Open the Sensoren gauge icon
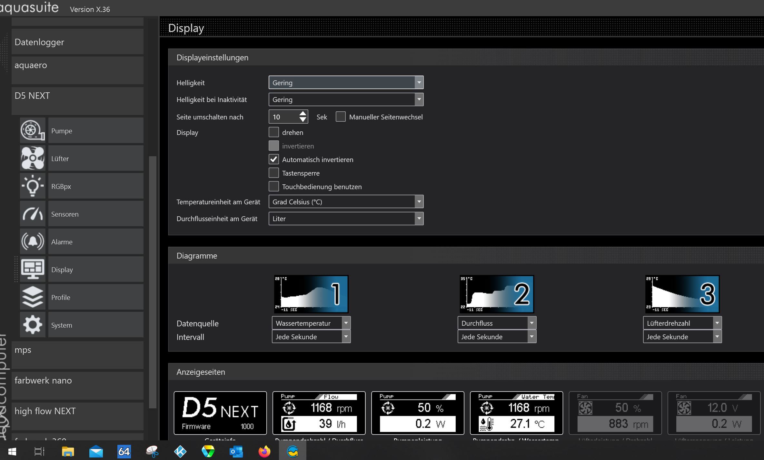Image resolution: width=764 pixels, height=460 pixels. [x=33, y=214]
